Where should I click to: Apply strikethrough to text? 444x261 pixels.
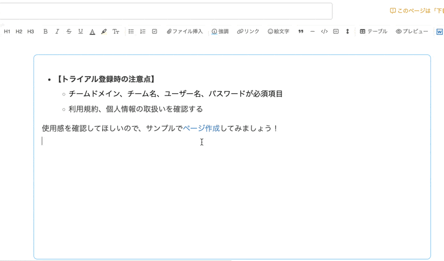[69, 32]
